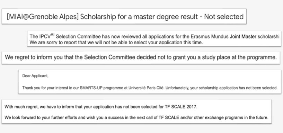Click the IPCV AI Selection Committee sentence
This screenshot has width=283, height=133.
click(154, 36)
